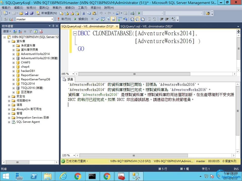
Task: Click the split editor handle icon
Action: pos(238,31)
